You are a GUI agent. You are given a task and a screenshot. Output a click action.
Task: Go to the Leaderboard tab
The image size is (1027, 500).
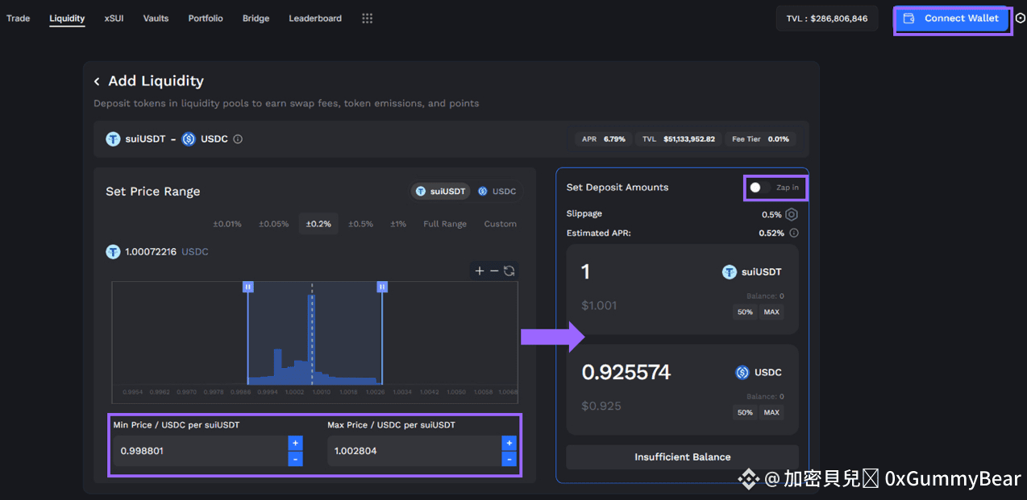[x=315, y=19]
